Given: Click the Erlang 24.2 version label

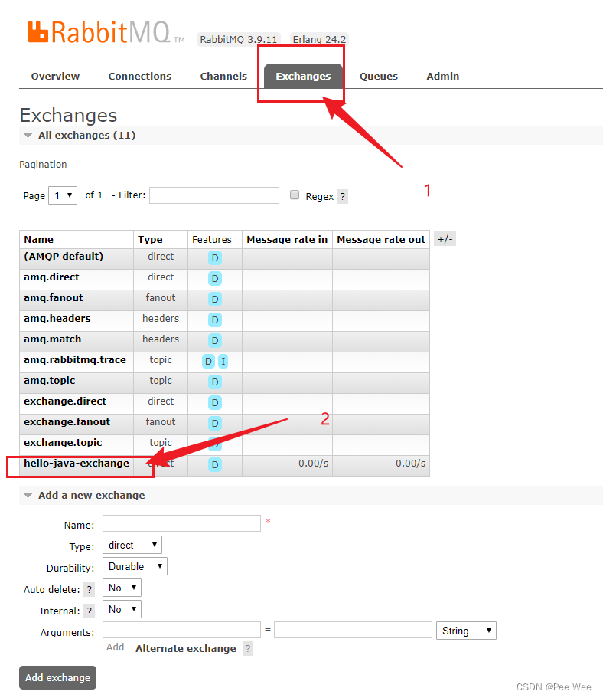Looking at the screenshot, I should (x=319, y=40).
